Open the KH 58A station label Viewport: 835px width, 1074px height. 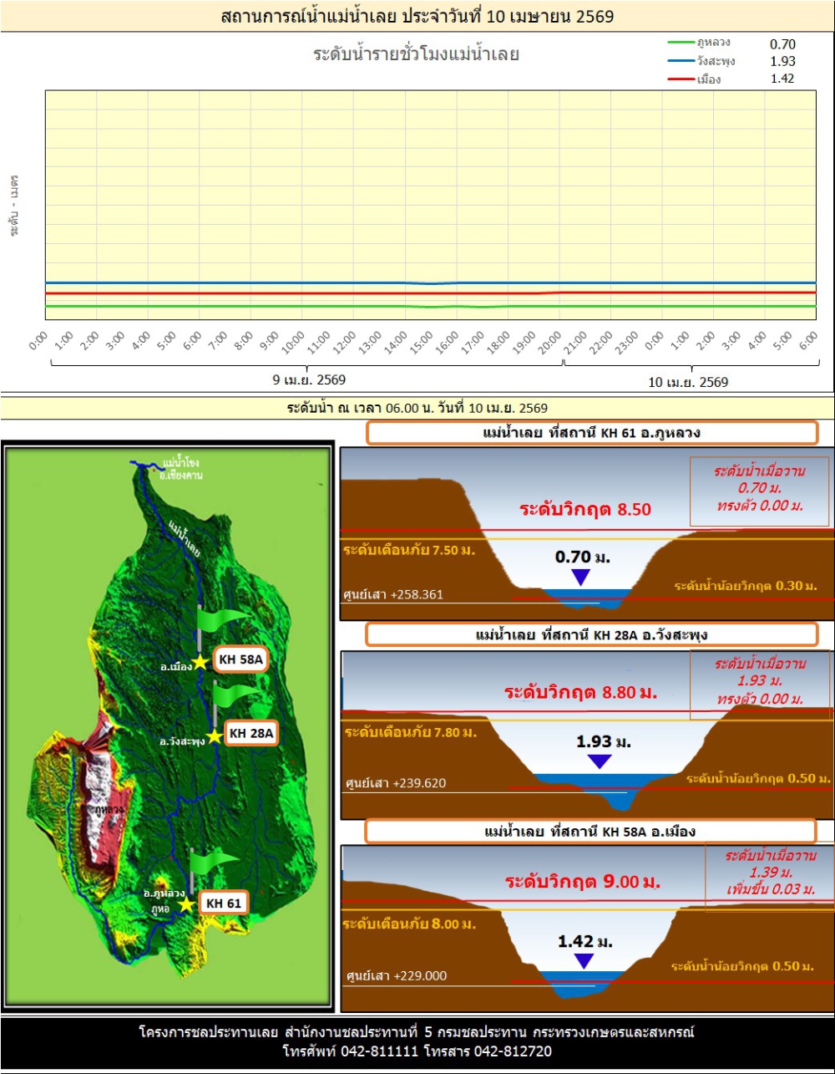pos(240,659)
